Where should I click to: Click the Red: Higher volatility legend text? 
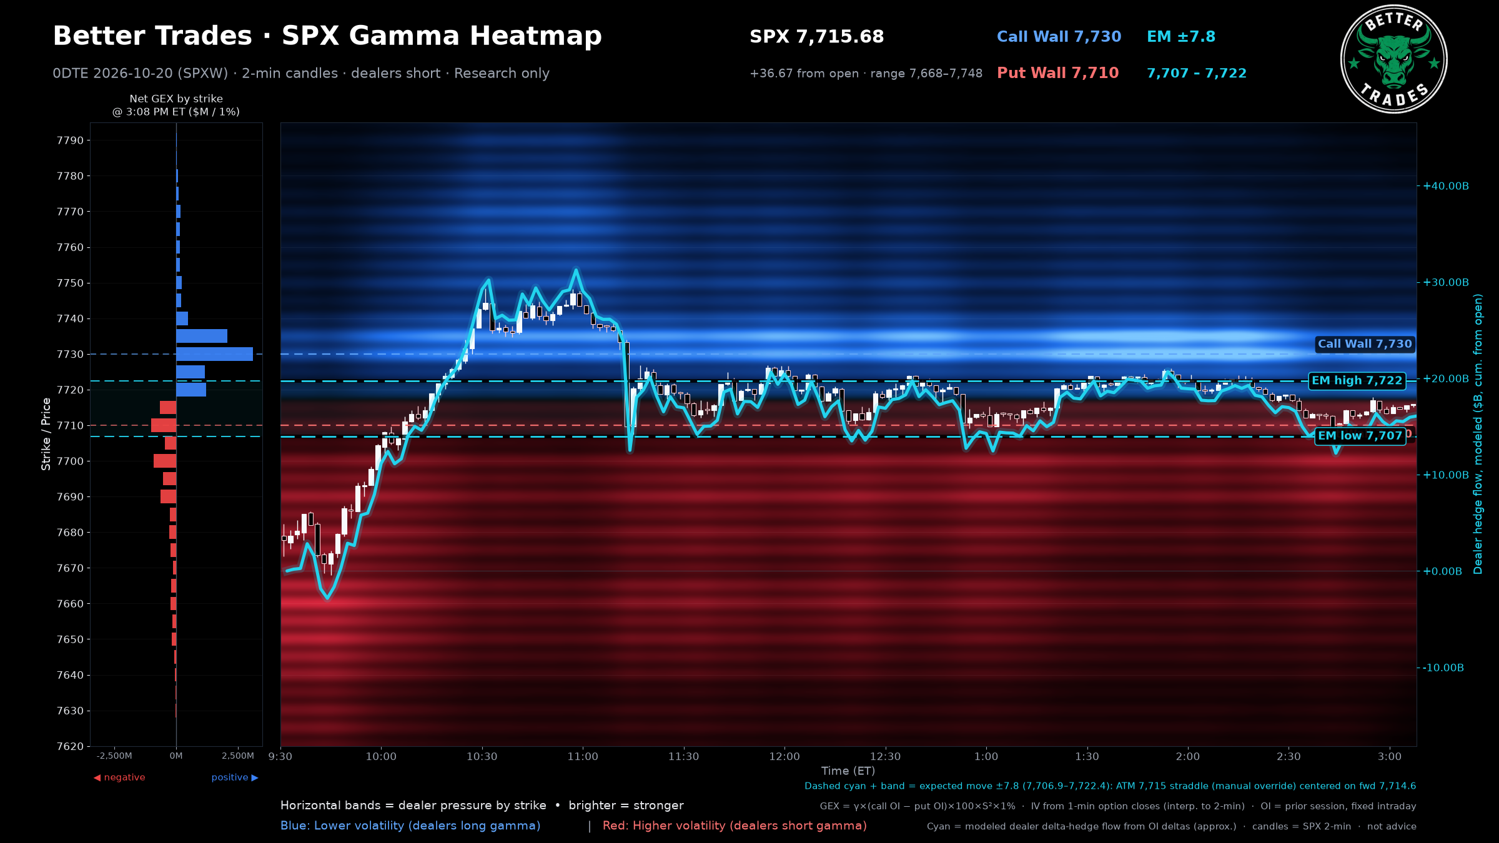tap(735, 826)
